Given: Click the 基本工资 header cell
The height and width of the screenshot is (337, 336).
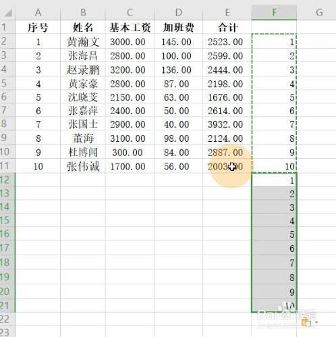Looking at the screenshot, I should pos(130,28).
